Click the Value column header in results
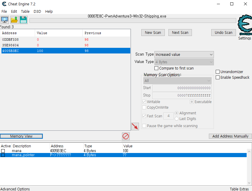The image size is (252, 191). click(x=59, y=33)
